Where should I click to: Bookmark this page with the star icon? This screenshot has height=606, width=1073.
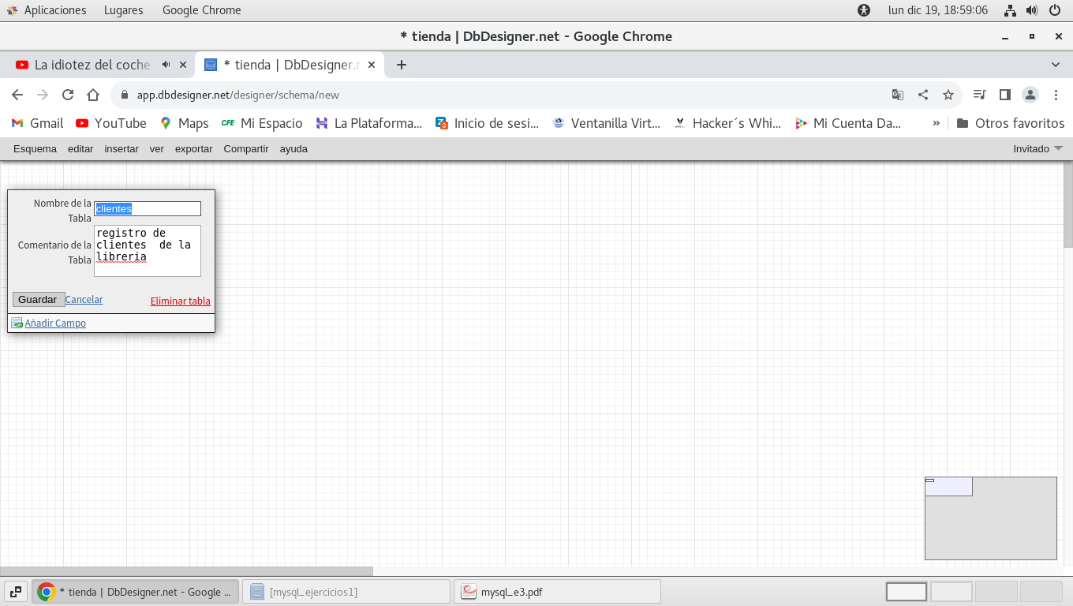(948, 95)
